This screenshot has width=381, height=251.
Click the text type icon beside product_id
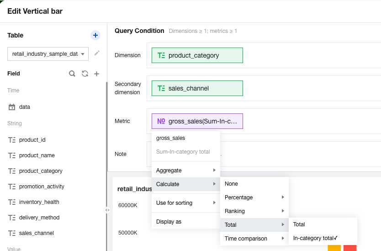coord(12,140)
